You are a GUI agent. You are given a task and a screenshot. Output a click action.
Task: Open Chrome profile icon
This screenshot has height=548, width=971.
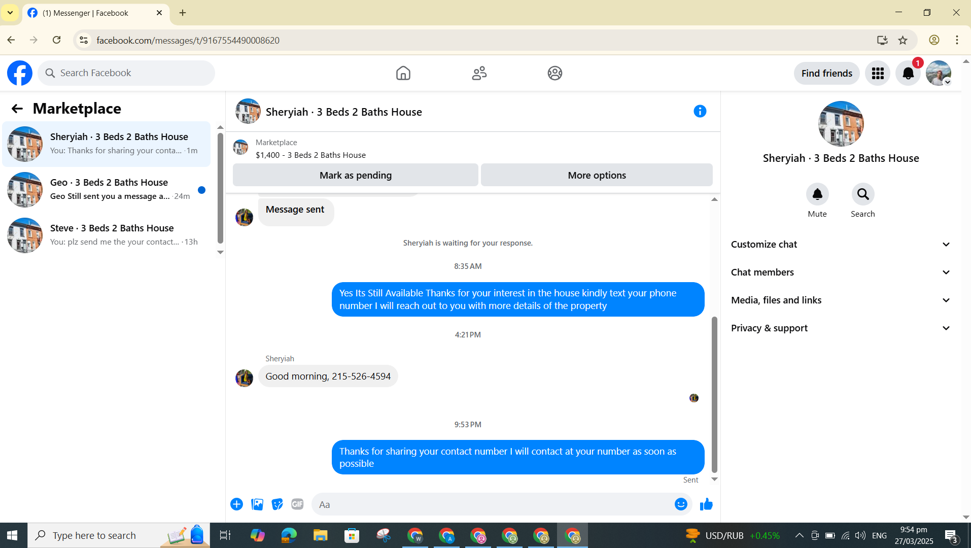tap(934, 40)
